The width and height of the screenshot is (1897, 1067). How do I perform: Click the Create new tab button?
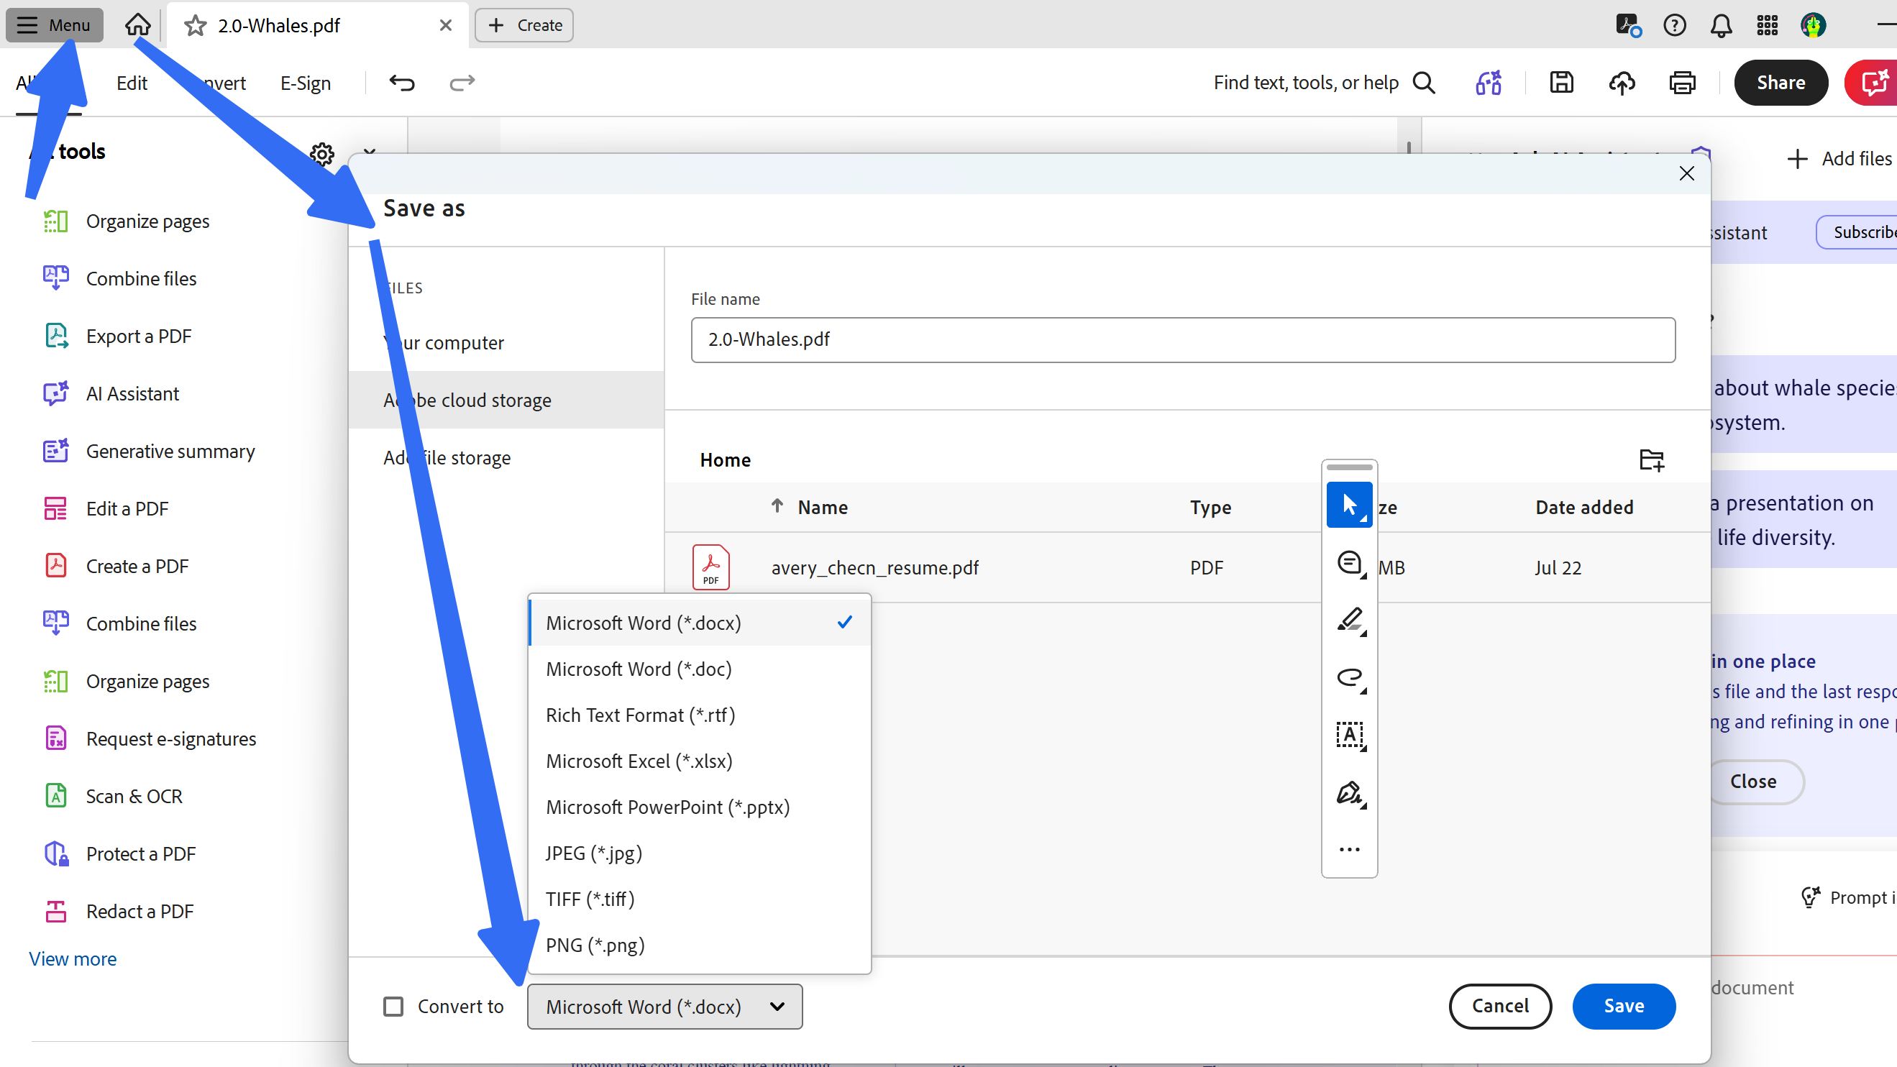click(524, 25)
